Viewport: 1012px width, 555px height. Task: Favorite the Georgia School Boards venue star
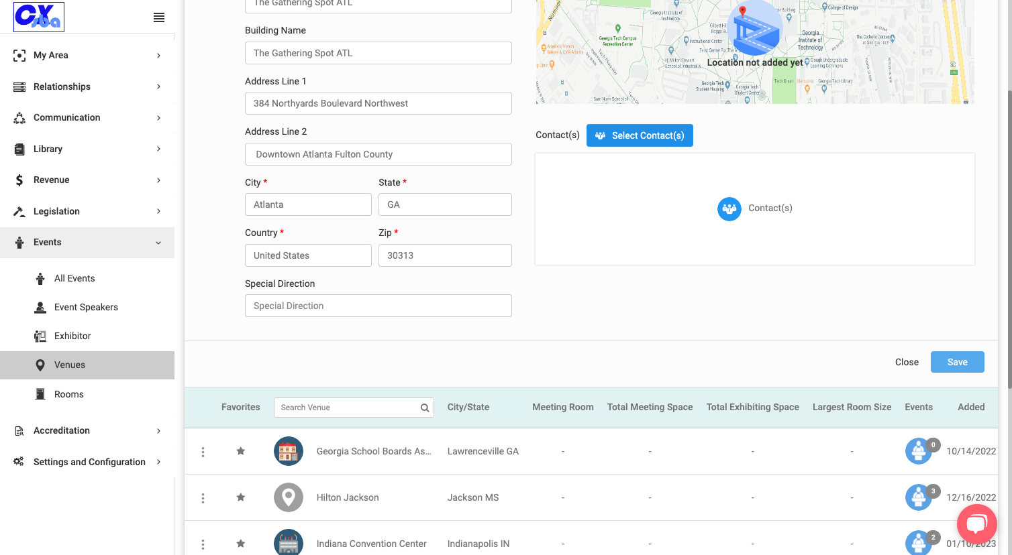[240, 451]
